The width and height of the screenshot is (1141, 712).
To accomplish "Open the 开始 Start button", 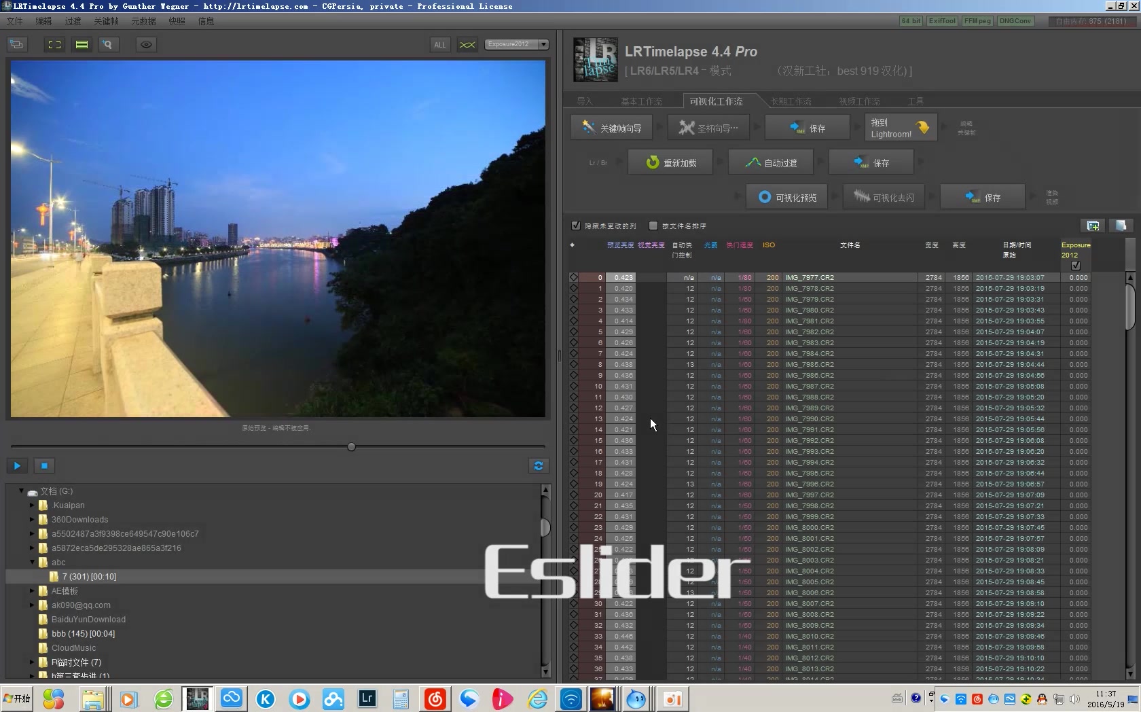I will tap(17, 698).
